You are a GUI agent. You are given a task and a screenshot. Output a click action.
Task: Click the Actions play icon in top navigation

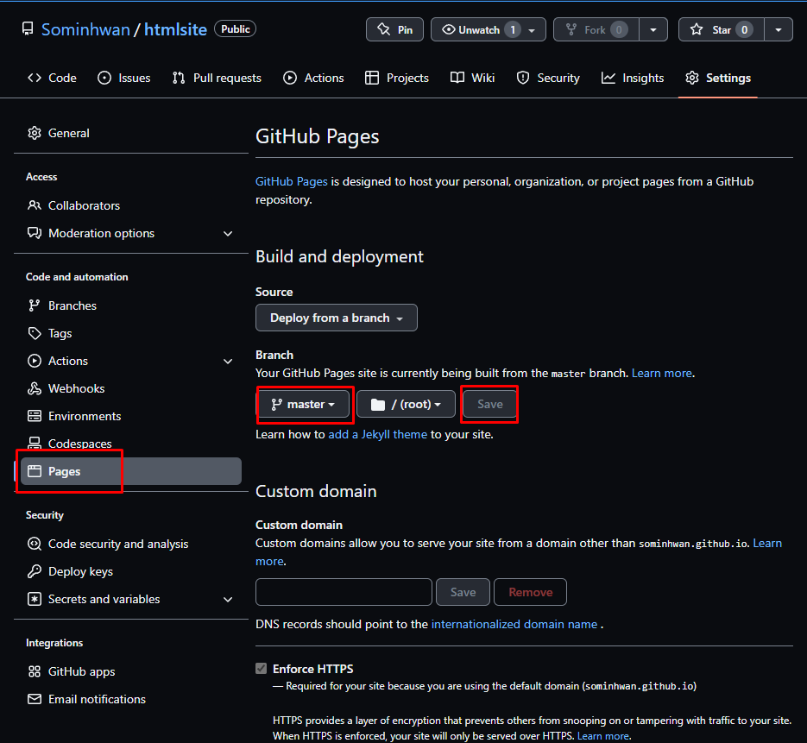tap(290, 78)
